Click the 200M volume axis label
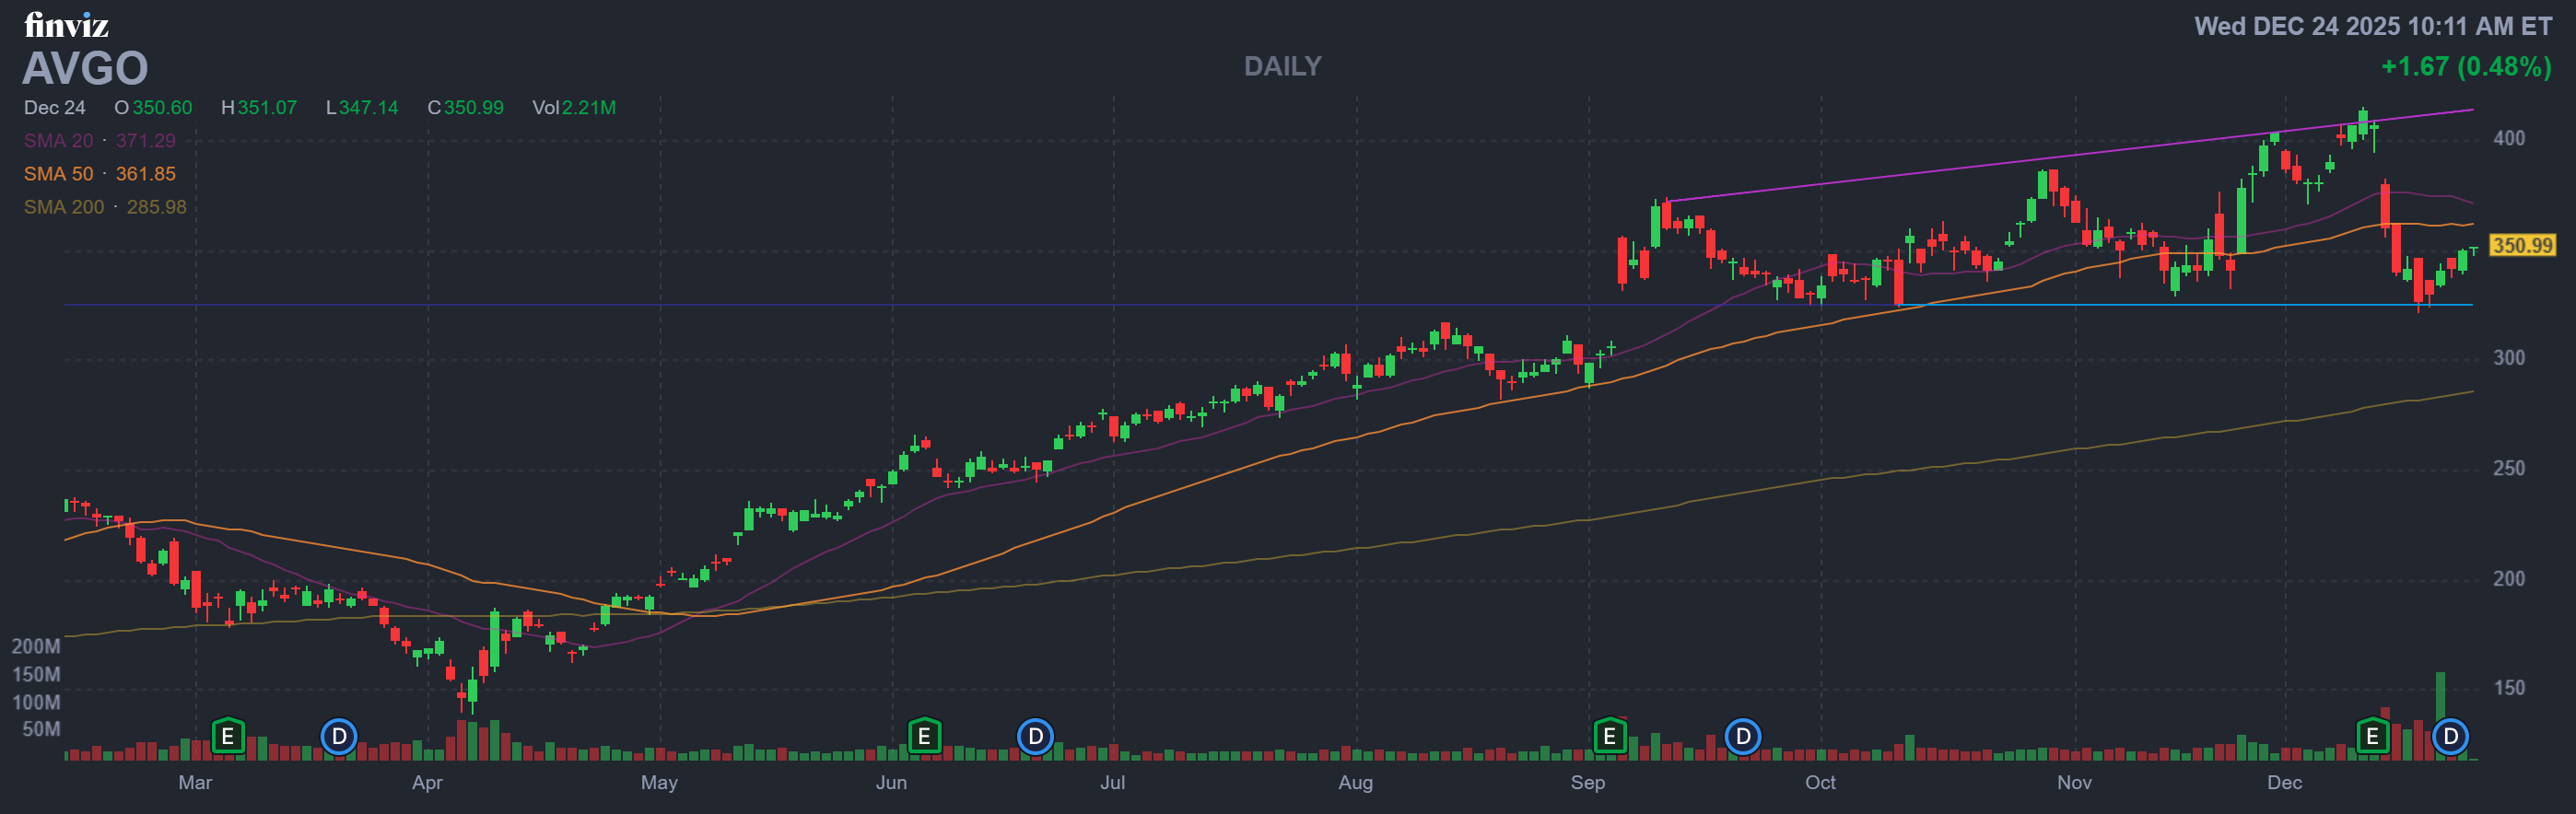 click(x=36, y=646)
